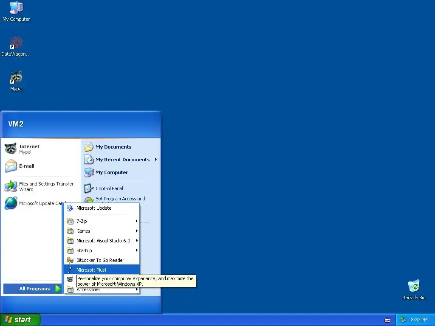The image size is (435, 326).
Task: Click the Start button
Action: point(20,320)
